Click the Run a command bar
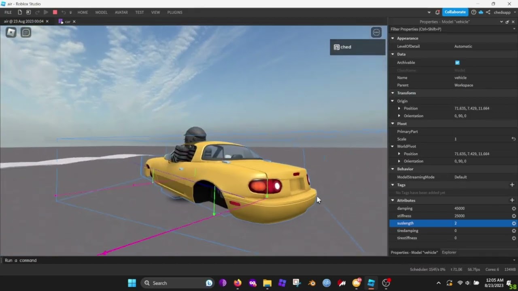The image size is (518, 291). click(258, 260)
